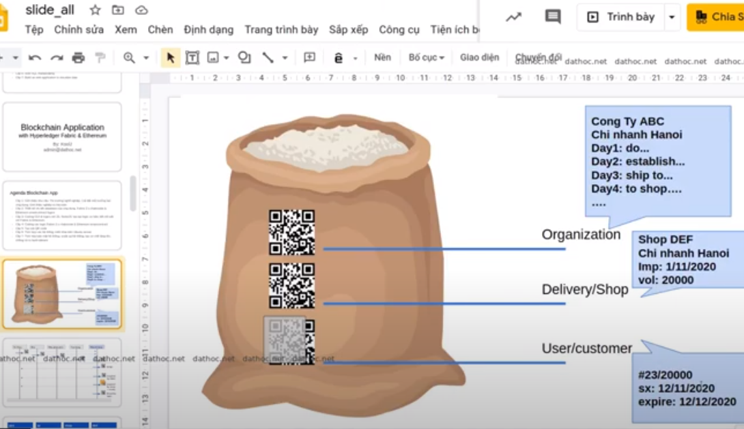Select the Organization label text

tap(581, 234)
